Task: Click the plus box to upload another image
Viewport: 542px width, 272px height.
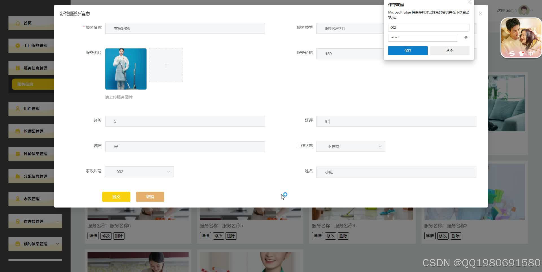Action: point(166,65)
